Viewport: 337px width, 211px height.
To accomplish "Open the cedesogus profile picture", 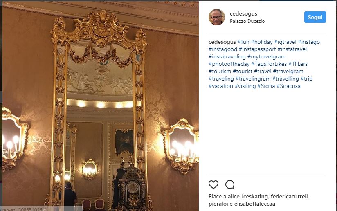I will (217, 17).
